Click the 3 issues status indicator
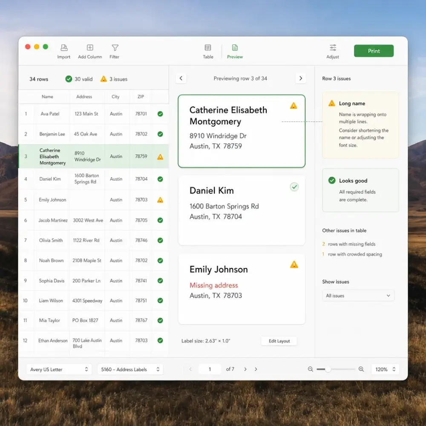 [x=114, y=79]
